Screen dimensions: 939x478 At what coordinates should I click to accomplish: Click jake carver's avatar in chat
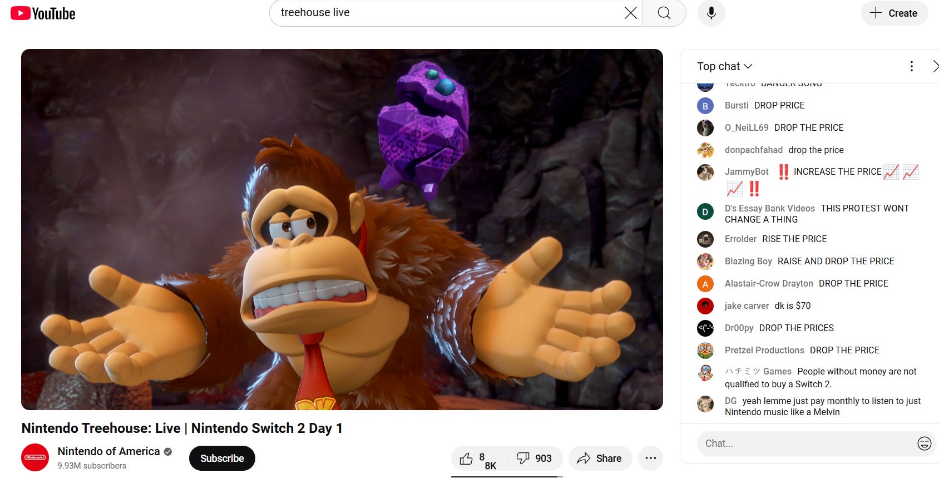(x=705, y=306)
